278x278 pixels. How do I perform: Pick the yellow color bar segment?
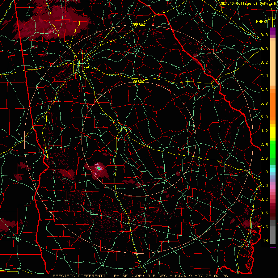(x=273, y=132)
